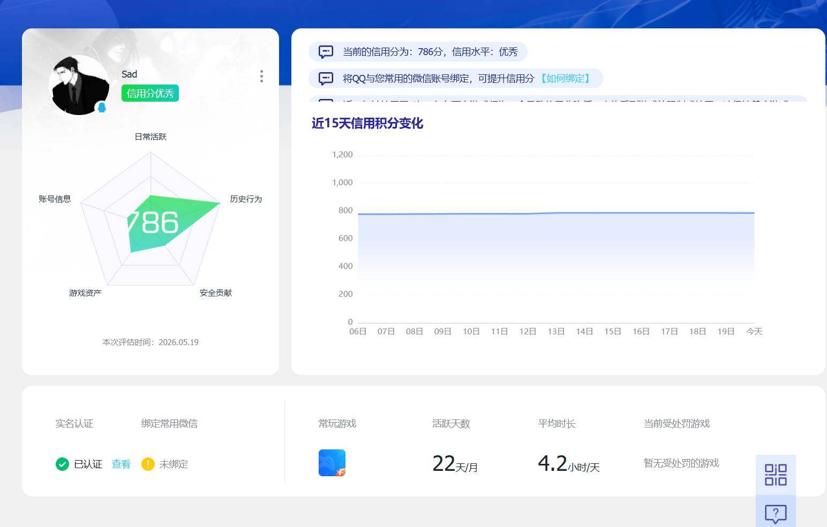Screen dimensions: 827x527
Task: Click the chat icon beside 当前的信用分为
Action: [x=326, y=52]
